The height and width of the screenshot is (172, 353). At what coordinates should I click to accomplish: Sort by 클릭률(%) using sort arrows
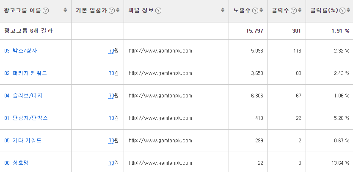[x=348, y=10]
